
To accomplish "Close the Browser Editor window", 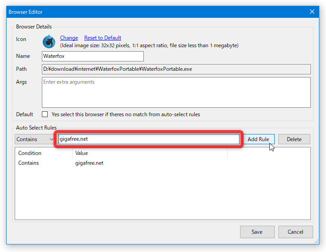I will tap(312, 12).
